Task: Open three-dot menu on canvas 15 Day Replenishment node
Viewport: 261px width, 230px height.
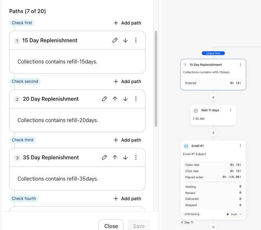Action: coord(240,64)
